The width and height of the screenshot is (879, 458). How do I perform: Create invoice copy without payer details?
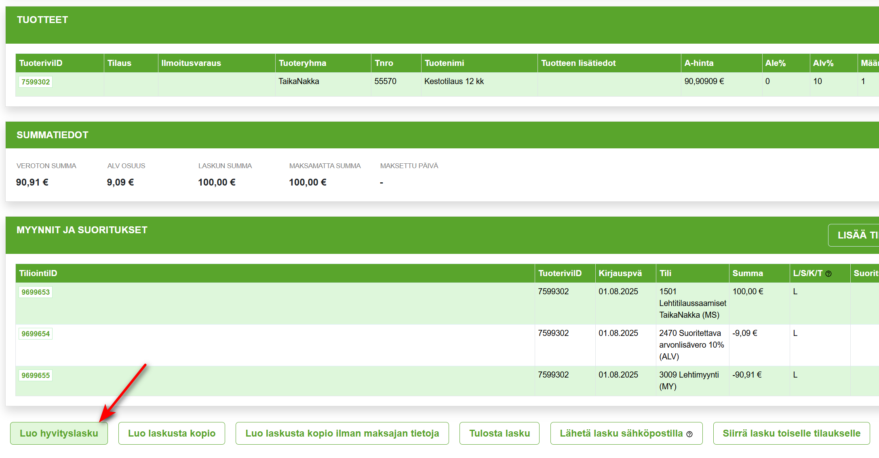[x=342, y=433]
